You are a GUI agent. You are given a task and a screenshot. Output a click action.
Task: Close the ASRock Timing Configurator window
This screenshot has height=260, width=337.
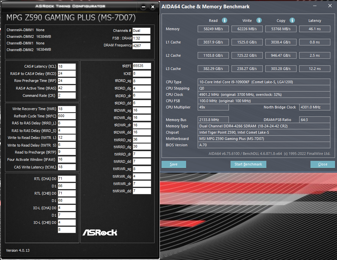pos(153,7)
